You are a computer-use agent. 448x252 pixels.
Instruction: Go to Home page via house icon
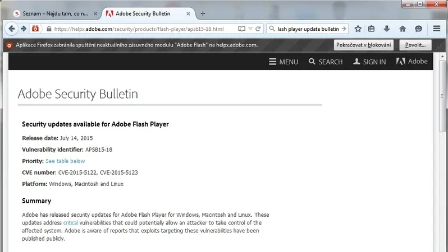click(x=403, y=29)
